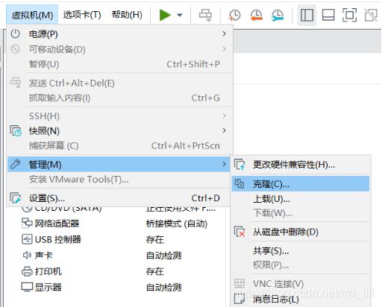This screenshot has width=382, height=307.
Task: Select 安装 VMware Tools(T)... entry
Action: point(119,180)
